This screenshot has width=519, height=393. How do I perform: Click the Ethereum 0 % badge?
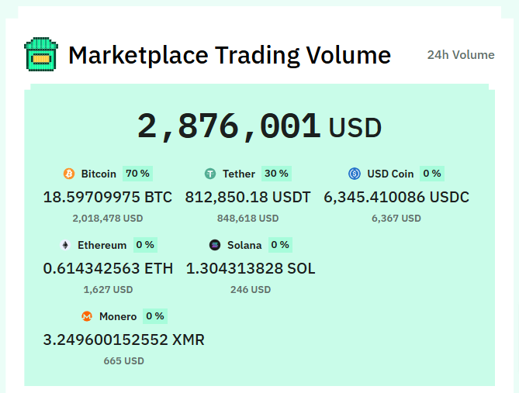(x=145, y=245)
